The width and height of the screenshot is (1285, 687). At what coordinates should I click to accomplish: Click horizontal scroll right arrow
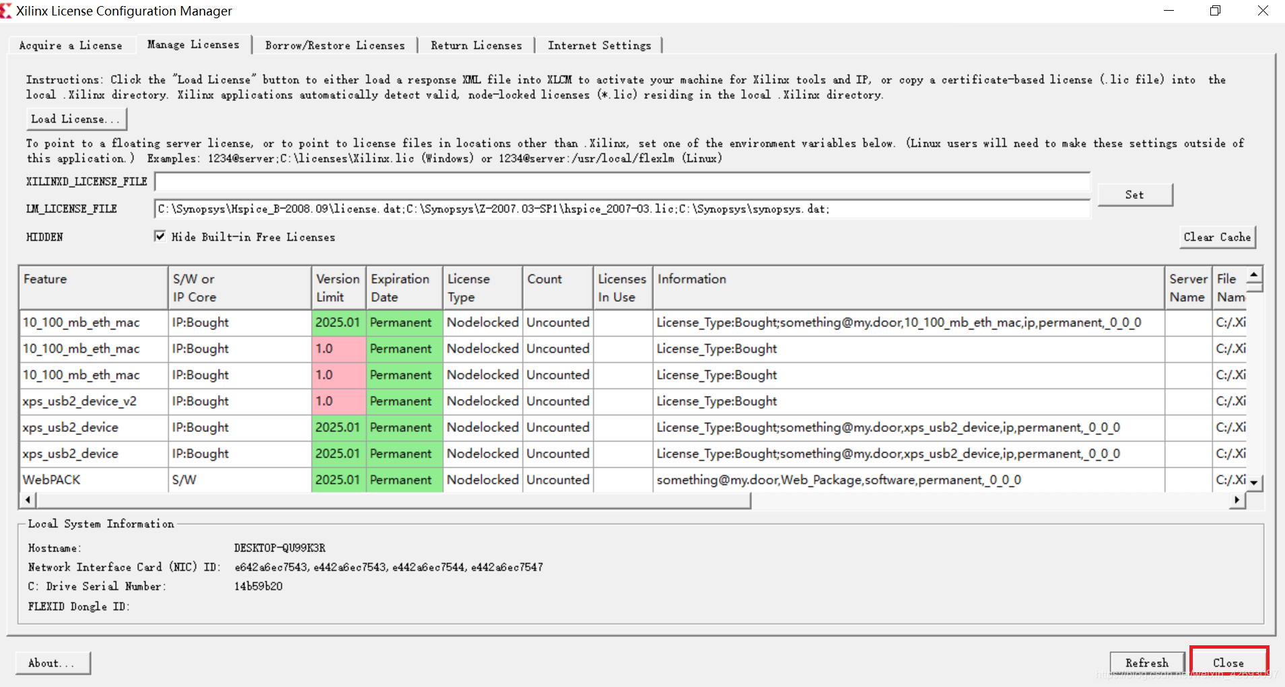point(1237,500)
